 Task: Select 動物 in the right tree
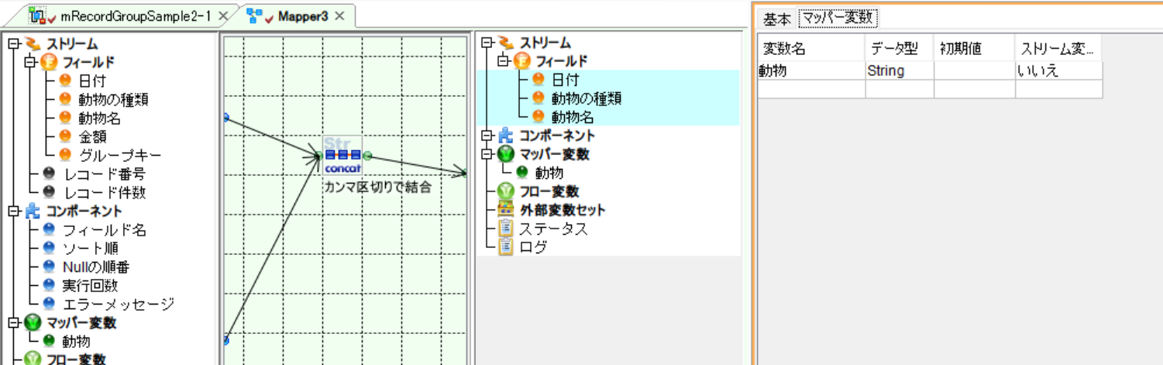coord(549,173)
